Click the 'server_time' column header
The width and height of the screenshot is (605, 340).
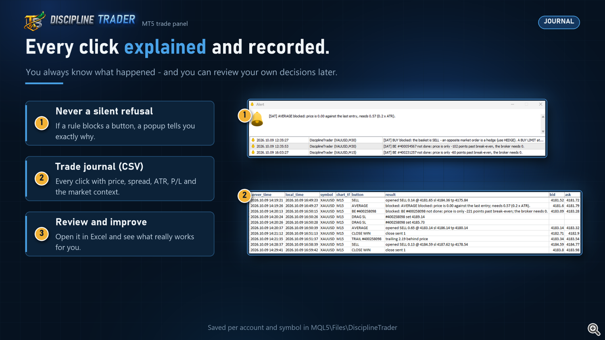(261, 195)
